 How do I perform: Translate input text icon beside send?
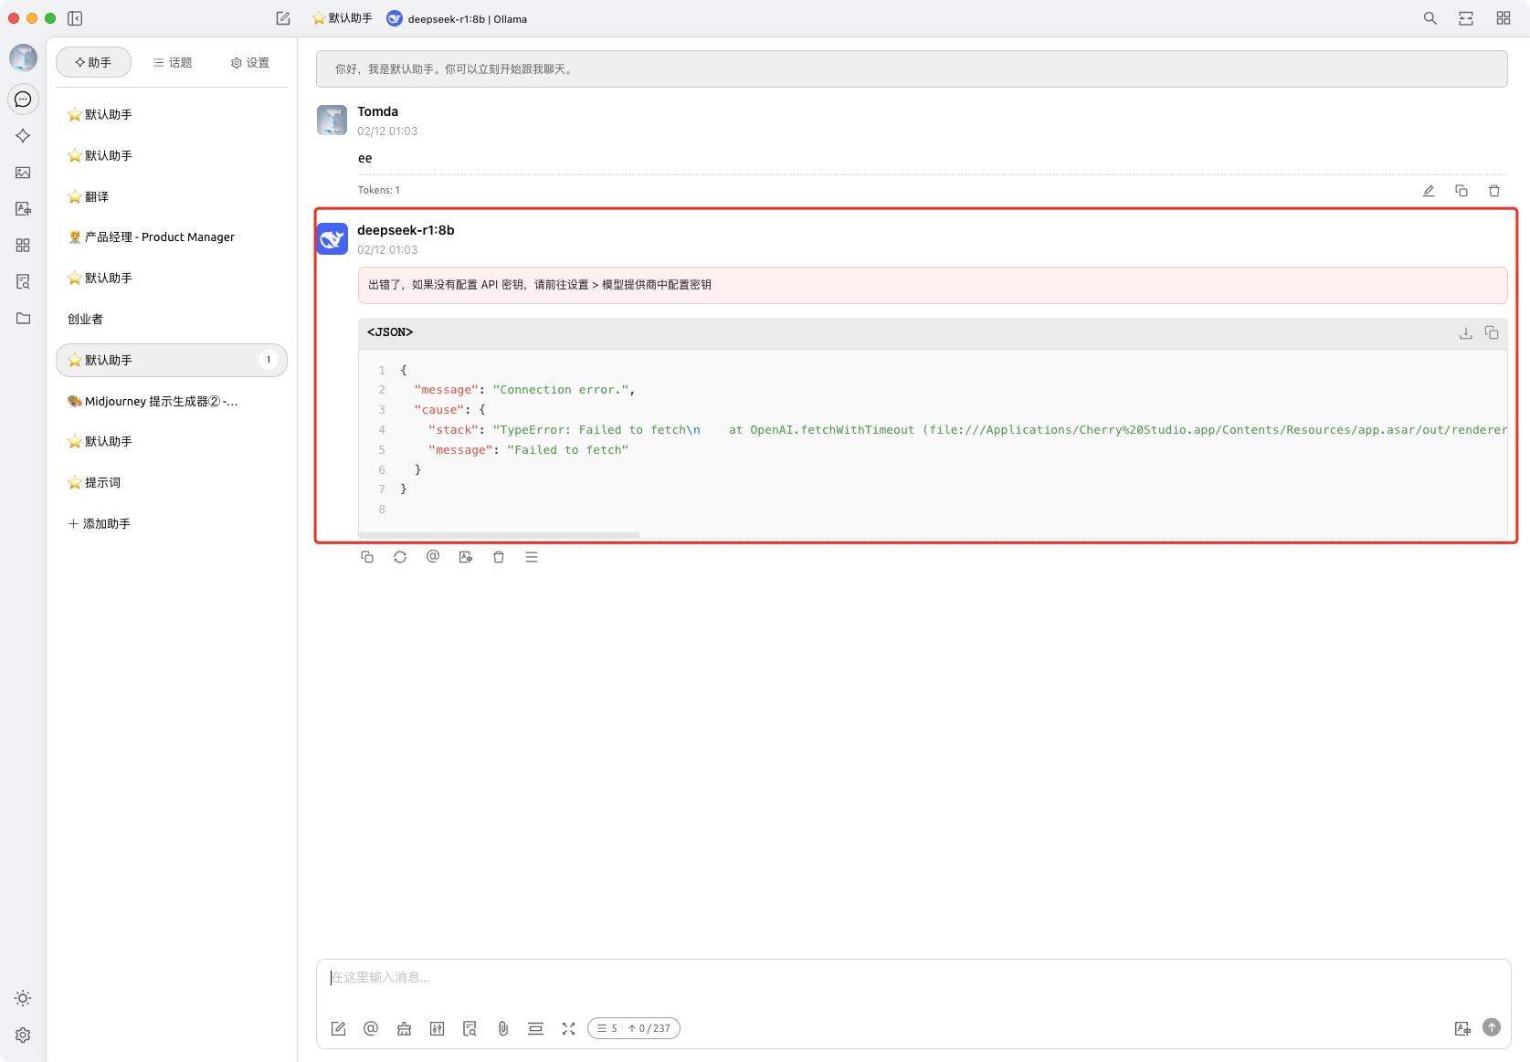[1462, 1028]
